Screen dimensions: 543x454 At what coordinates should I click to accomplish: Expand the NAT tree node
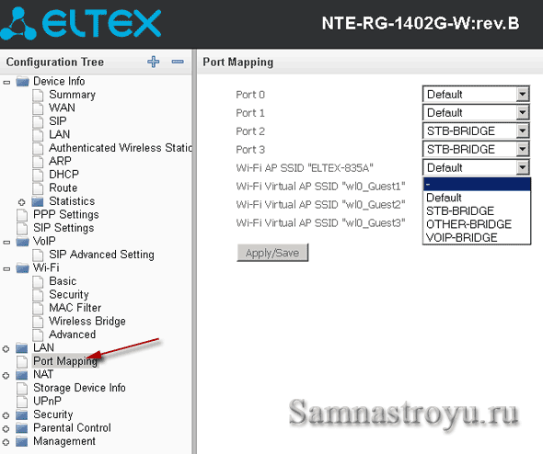[6, 376]
